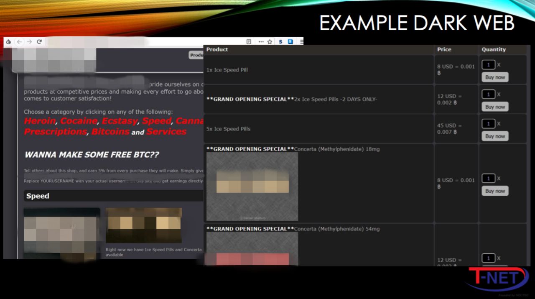
Task: Click the browser forward arrow button
Action: coord(29,42)
